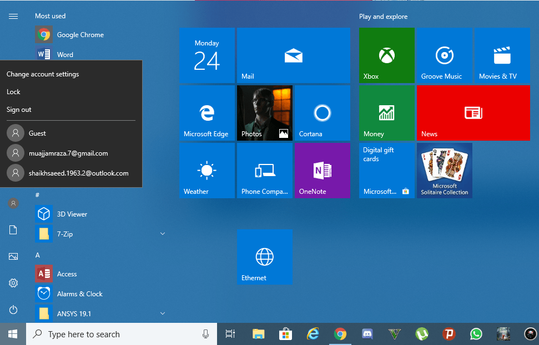
Task: Open Settings gear in Start sidebar
Action: pyautogui.click(x=13, y=283)
